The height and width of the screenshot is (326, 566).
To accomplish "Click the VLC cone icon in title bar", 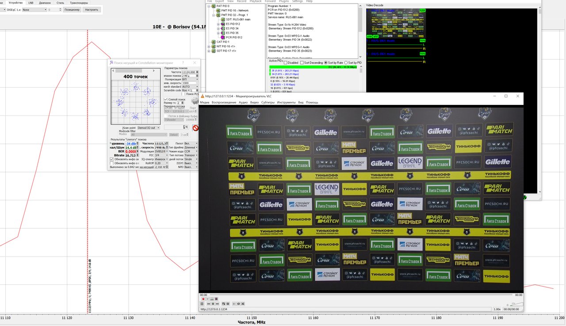I will coord(203,96).
